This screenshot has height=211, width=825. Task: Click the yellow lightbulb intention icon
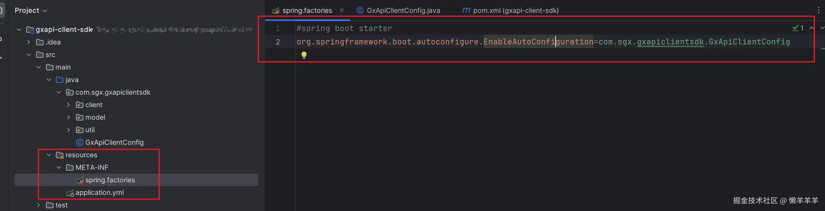[x=304, y=55]
